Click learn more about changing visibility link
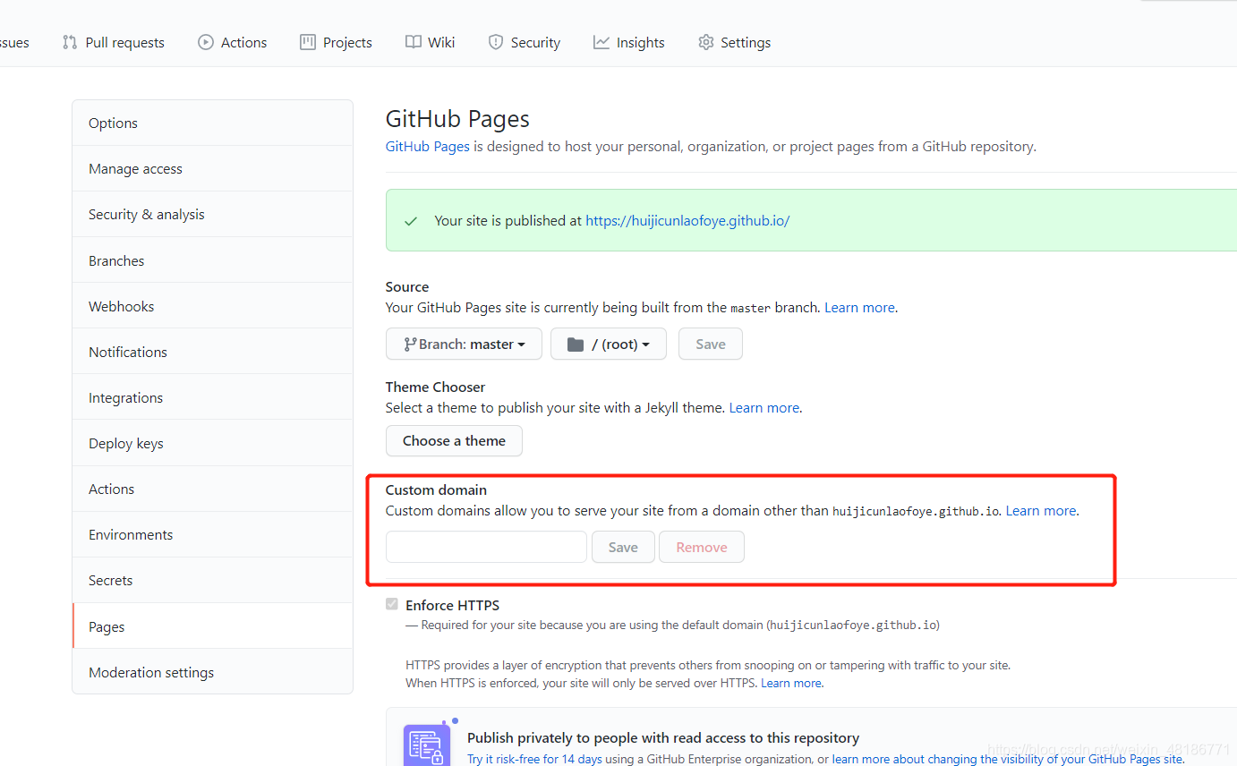Image resolution: width=1237 pixels, height=766 pixels. pyautogui.click(x=1008, y=759)
